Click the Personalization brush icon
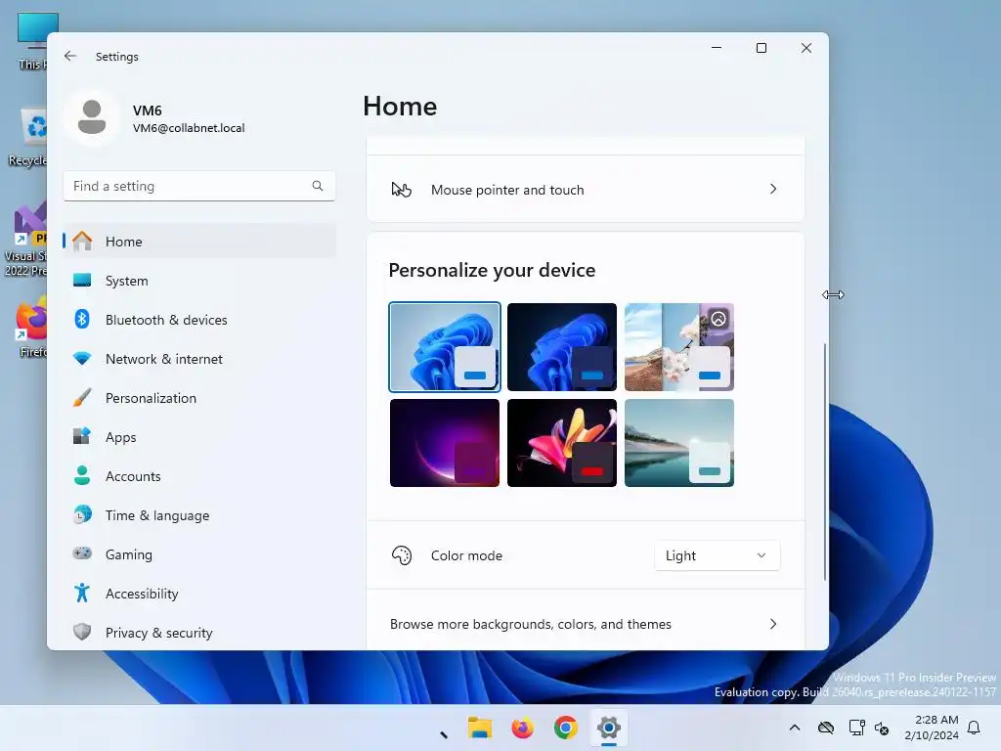 (x=82, y=398)
